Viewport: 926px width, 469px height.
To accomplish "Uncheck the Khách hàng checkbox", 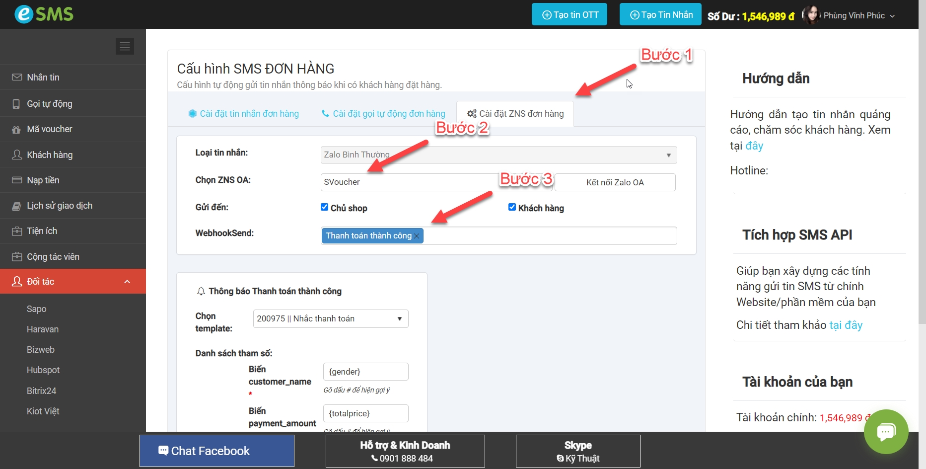I will coord(512,207).
